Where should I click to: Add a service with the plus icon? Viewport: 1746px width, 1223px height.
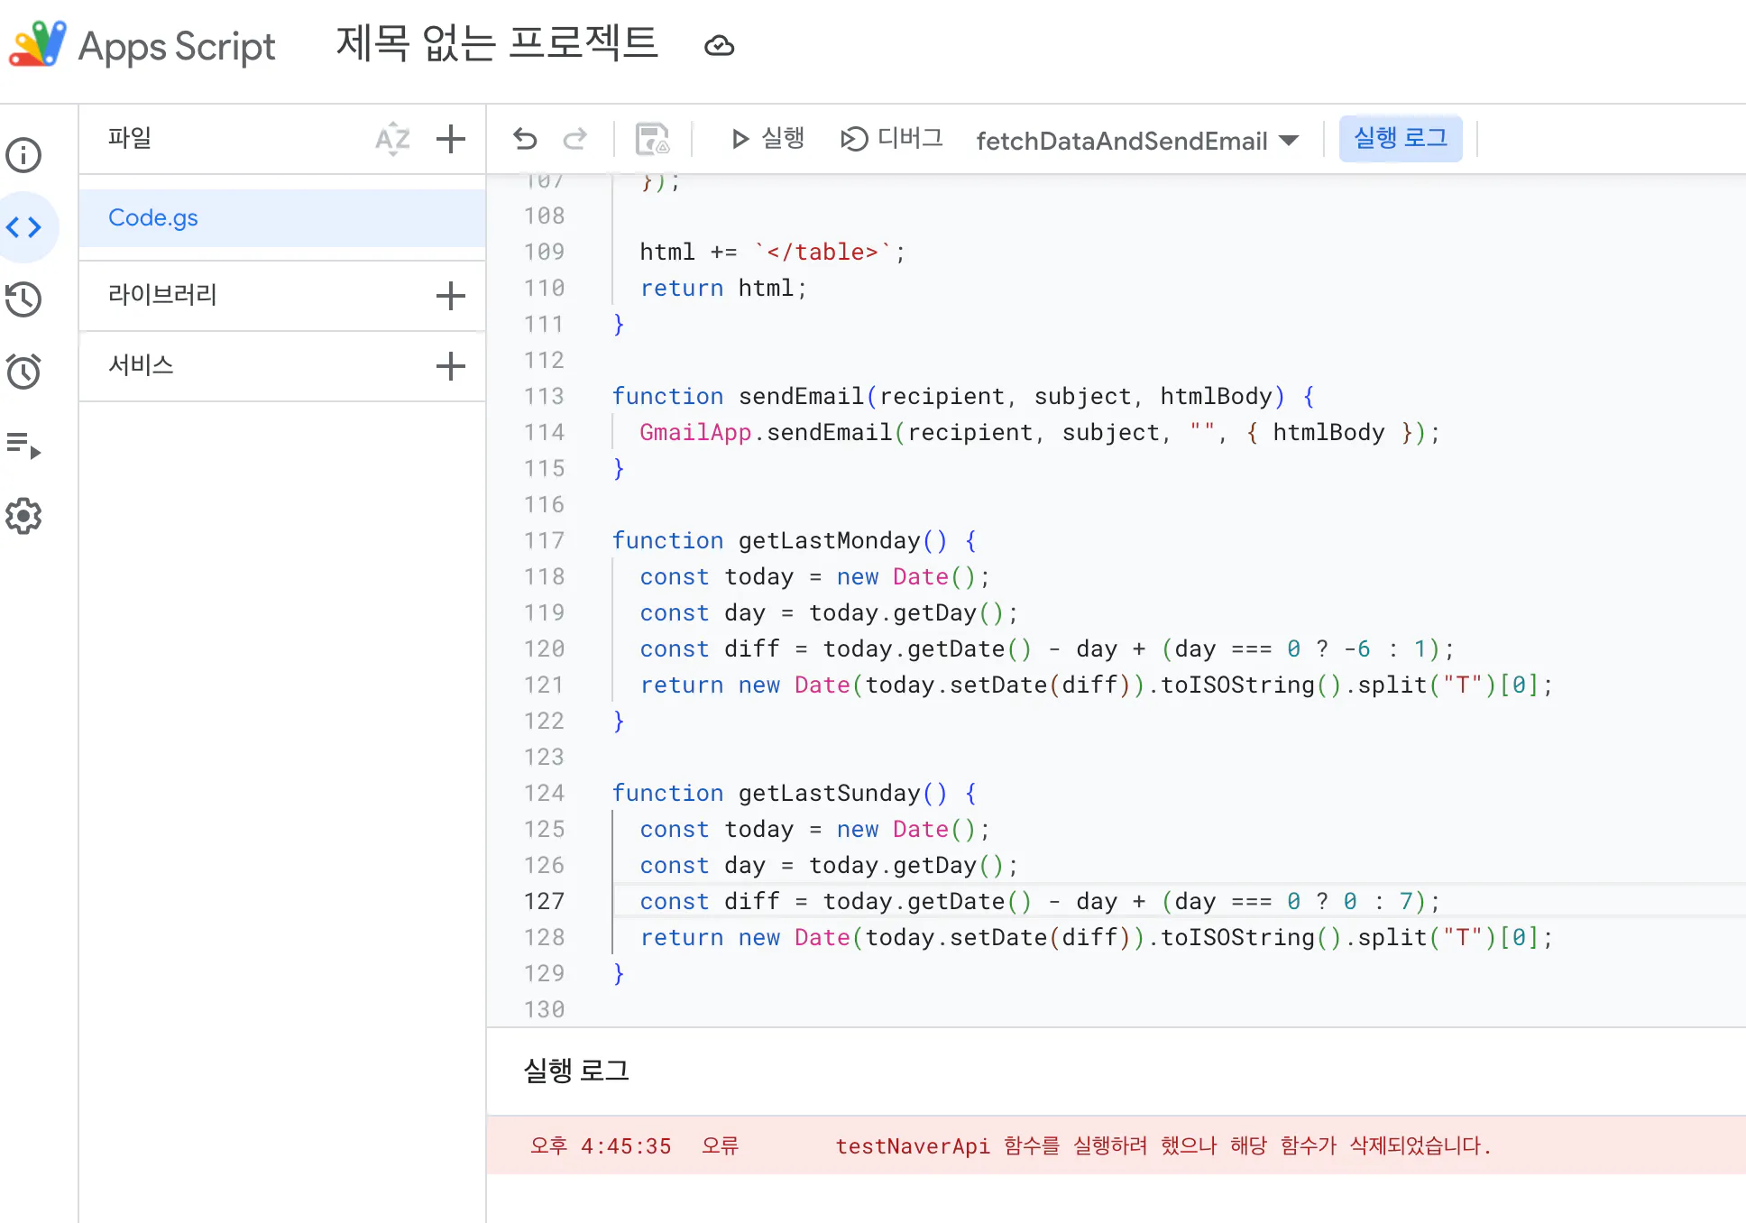(x=450, y=366)
